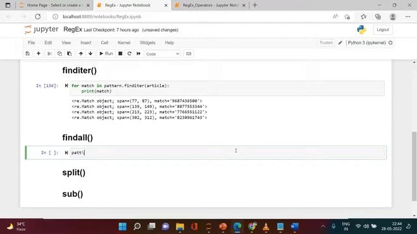The image size is (417, 234).
Task: Open browser Settings and more menu
Action: coord(408,16)
